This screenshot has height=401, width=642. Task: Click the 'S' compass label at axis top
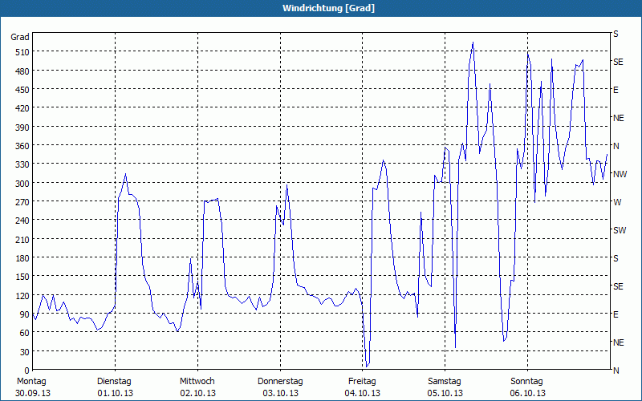[616, 34]
